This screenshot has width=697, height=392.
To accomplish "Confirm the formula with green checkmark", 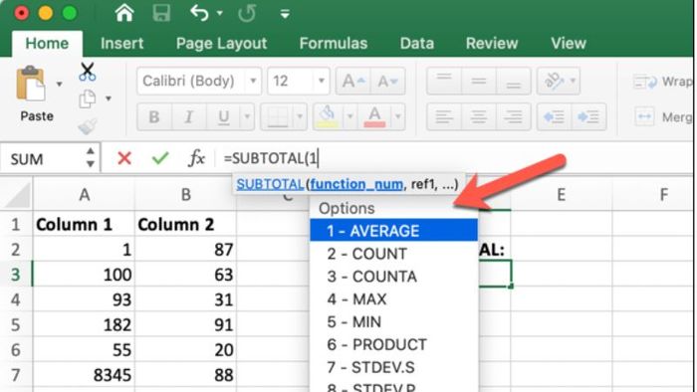I will (x=160, y=158).
